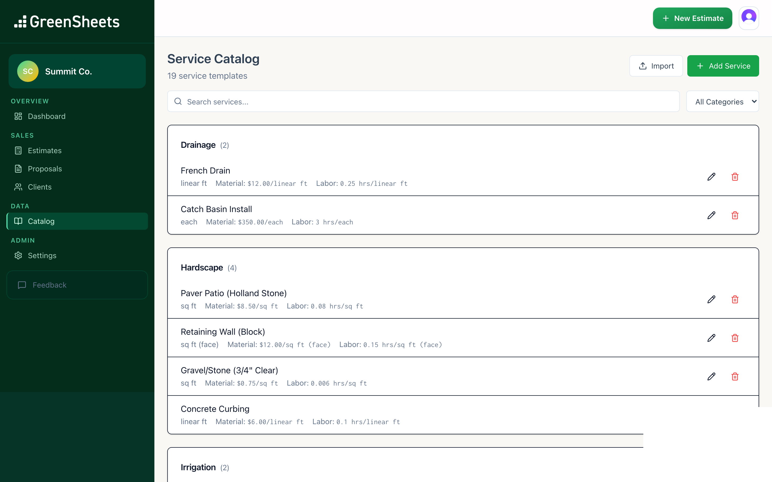Delete Retaining Wall using its trash icon
Viewport: 772px width, 482px height.
click(x=735, y=338)
